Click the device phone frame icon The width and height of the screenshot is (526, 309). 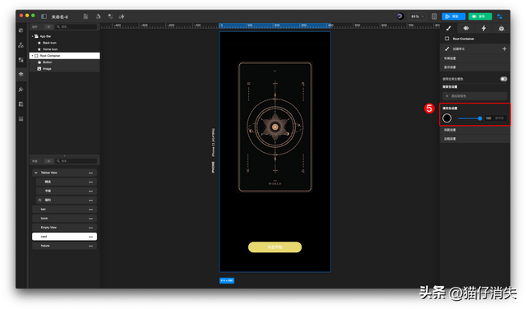(434, 16)
